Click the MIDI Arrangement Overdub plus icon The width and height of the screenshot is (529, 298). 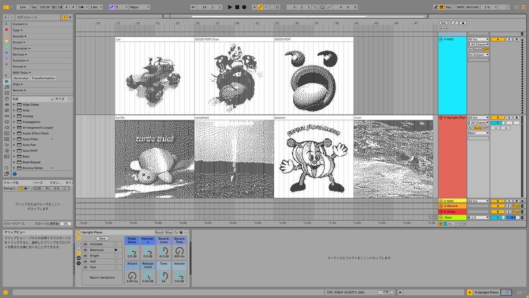pos(254,7)
